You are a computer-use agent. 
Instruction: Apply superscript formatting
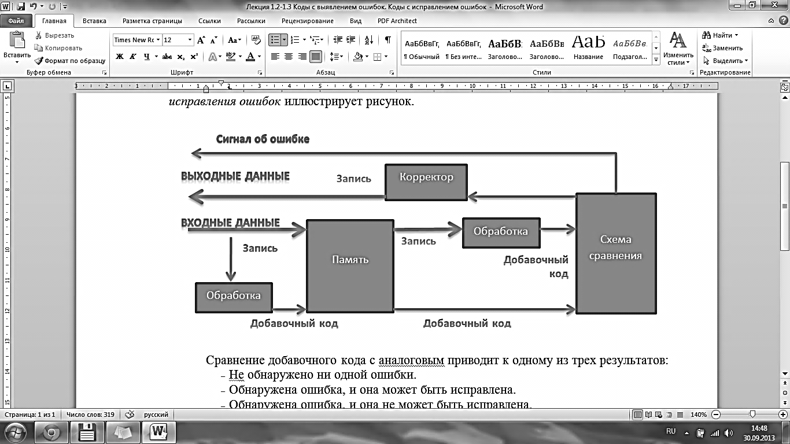[x=194, y=57]
